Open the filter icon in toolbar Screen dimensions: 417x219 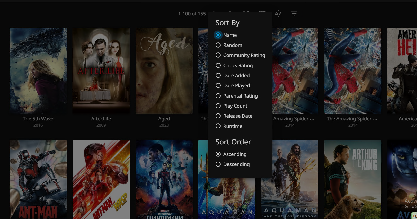coord(294,13)
